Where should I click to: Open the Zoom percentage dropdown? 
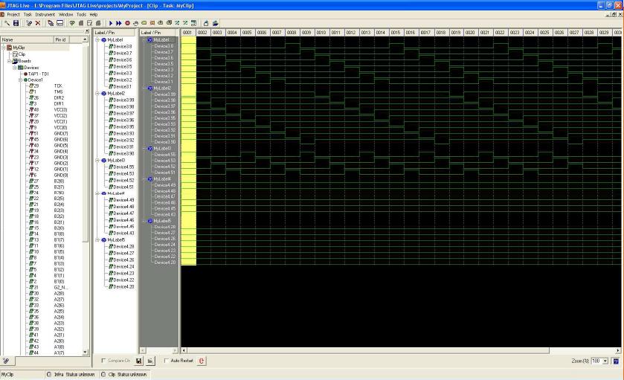click(605, 361)
